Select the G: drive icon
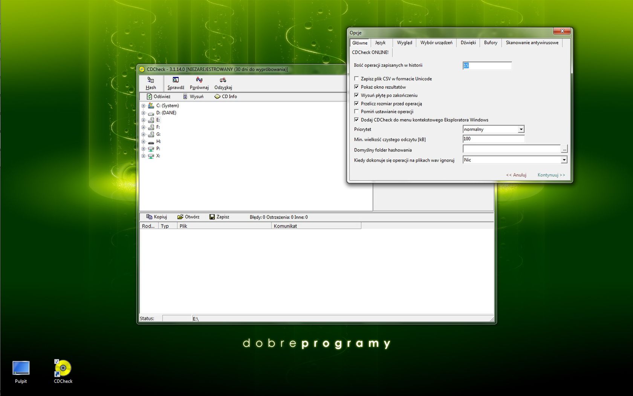 151,134
